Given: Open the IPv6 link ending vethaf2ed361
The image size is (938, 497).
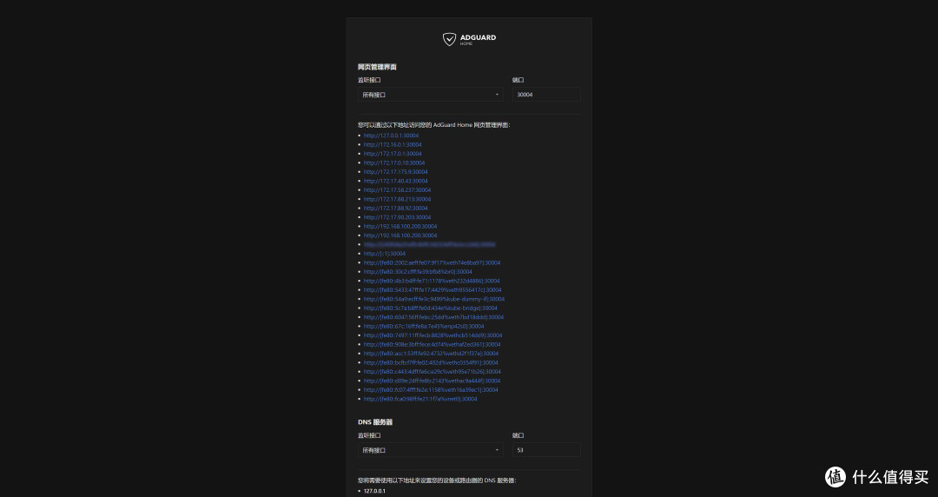Looking at the screenshot, I should tap(432, 344).
